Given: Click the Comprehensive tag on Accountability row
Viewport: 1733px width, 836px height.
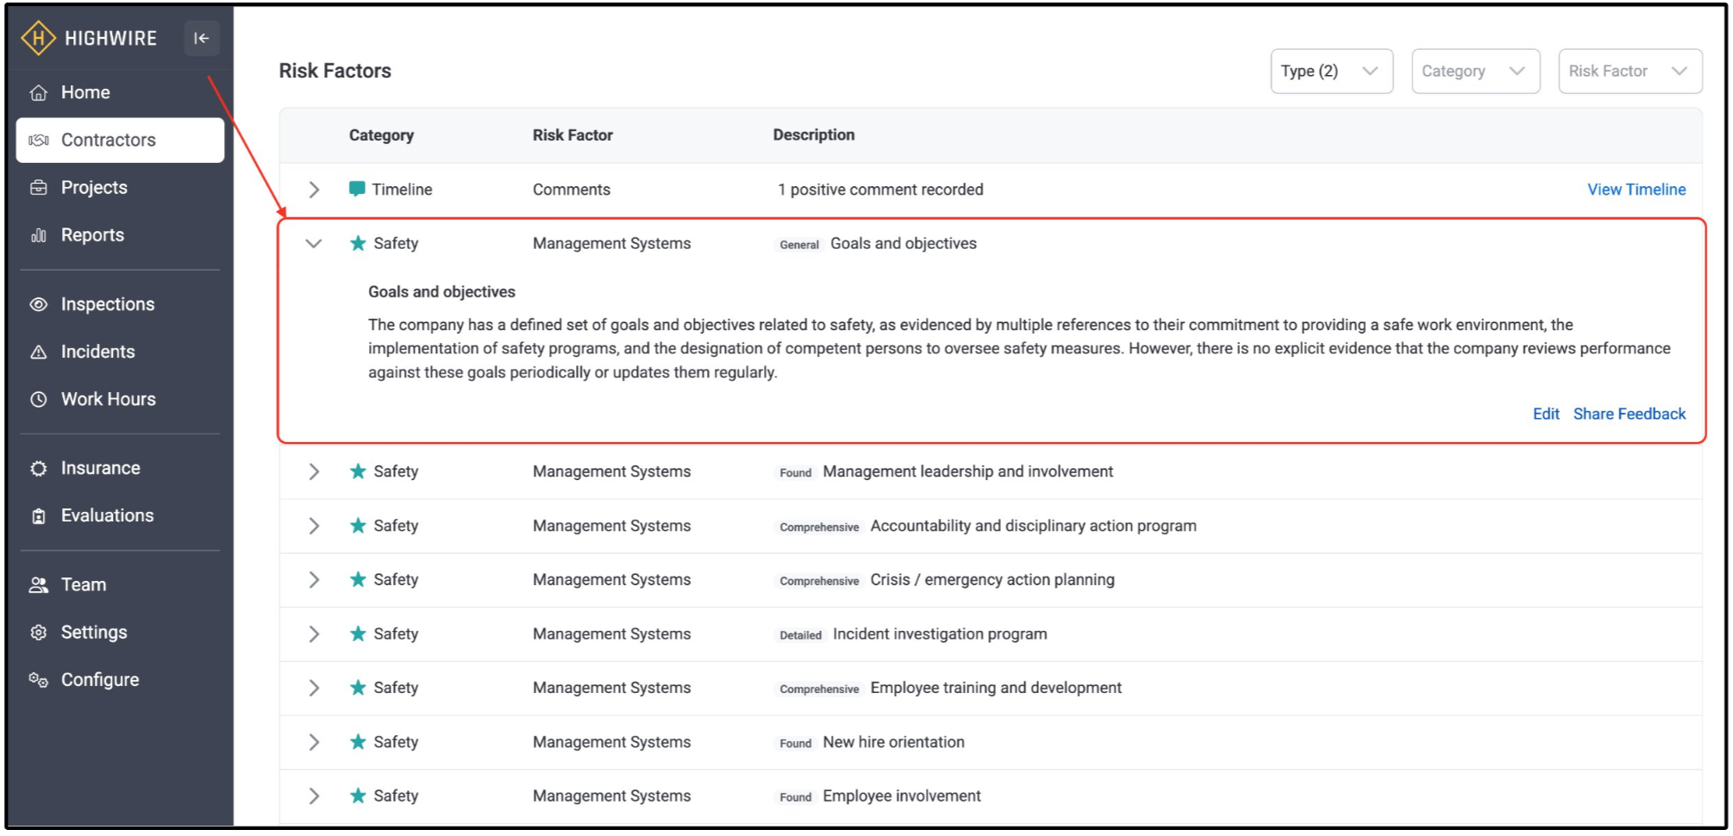Looking at the screenshot, I should 819,527.
